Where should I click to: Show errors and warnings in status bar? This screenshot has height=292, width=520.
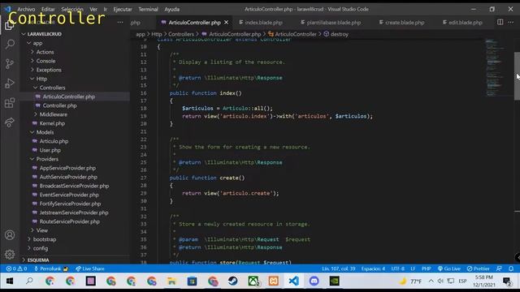[16, 268]
